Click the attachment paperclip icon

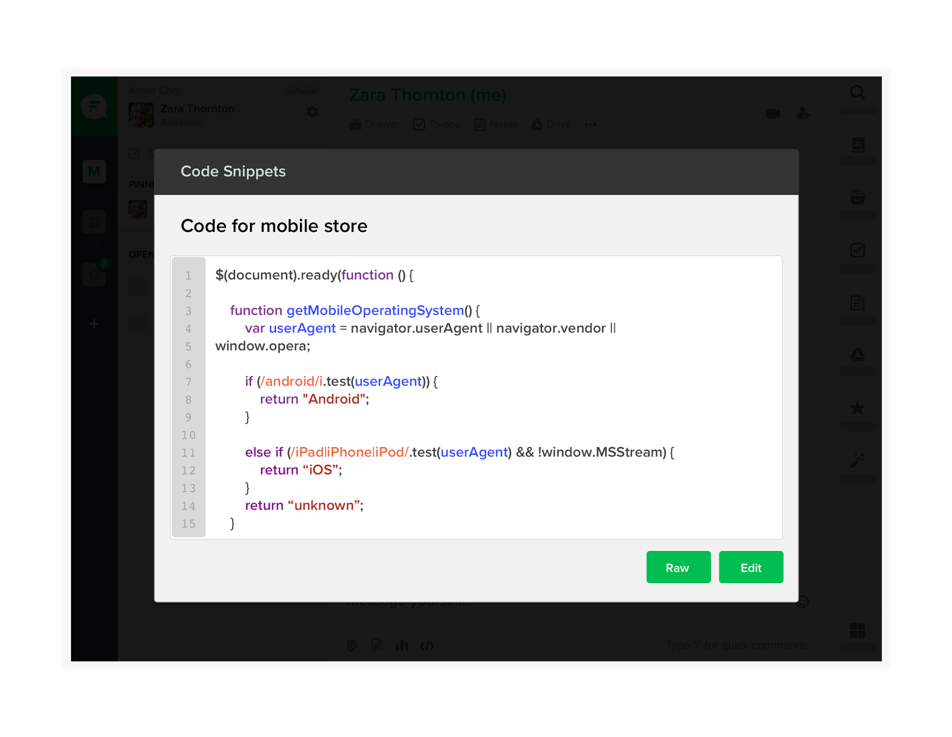[x=352, y=645]
